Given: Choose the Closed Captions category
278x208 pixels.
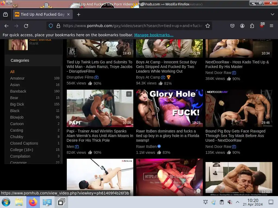Looking at the screenshot, I should 24,143.
